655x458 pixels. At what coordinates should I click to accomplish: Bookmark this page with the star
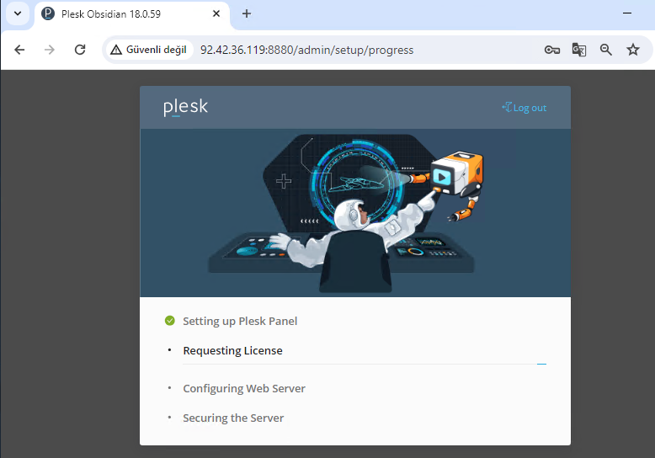coord(633,50)
